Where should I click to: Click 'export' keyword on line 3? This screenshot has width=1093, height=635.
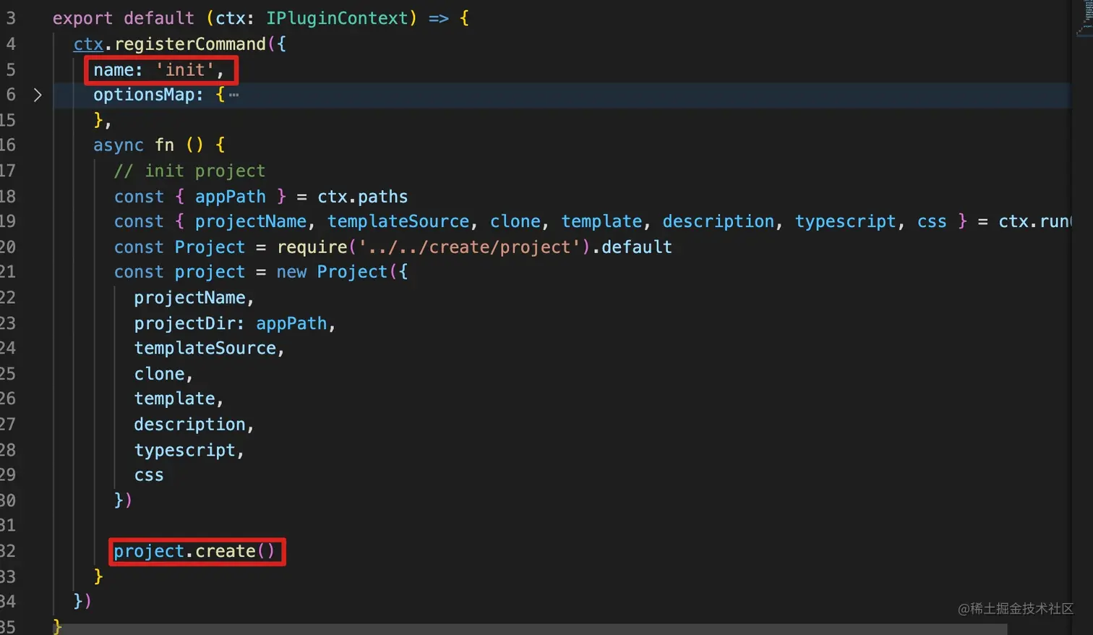pos(83,18)
